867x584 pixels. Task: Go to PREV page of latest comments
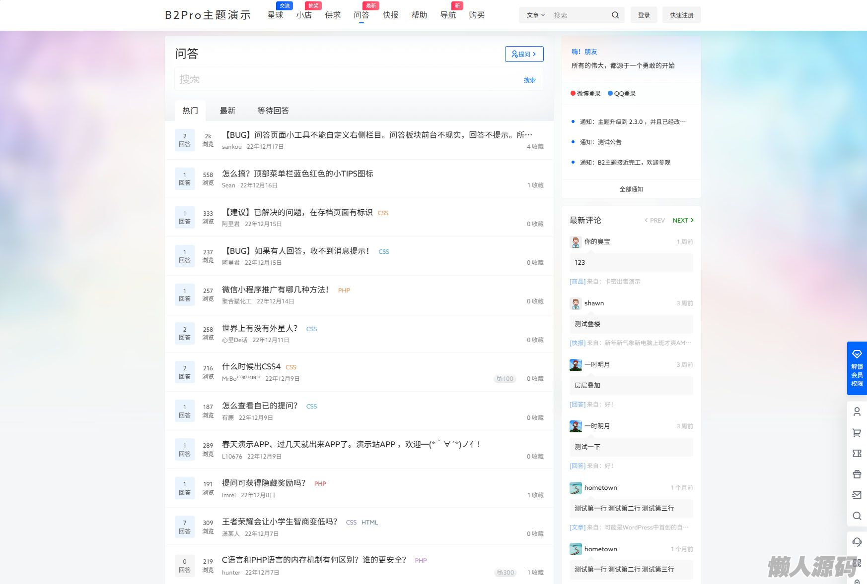coord(654,220)
